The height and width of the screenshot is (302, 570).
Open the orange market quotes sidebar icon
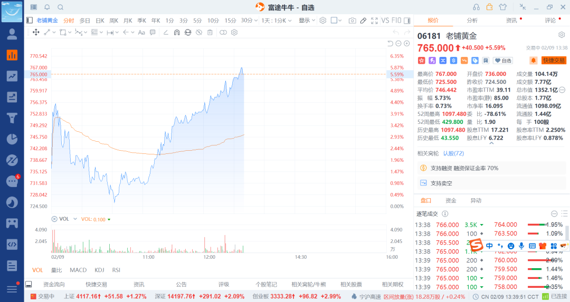pyautogui.click(x=12, y=55)
